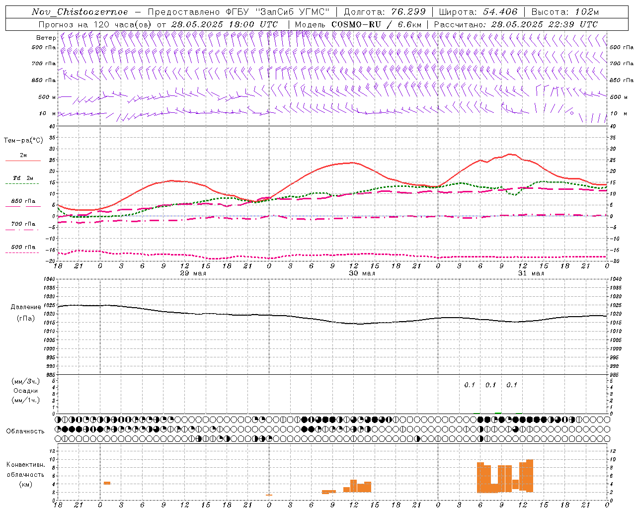
Task: Click the 'Рассчитано: 28.05.2025 22:39 UTC' timestamp
Action: [516, 24]
